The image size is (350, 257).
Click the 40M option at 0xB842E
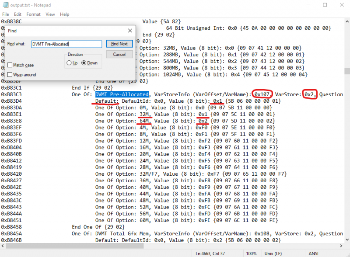click(x=144, y=187)
